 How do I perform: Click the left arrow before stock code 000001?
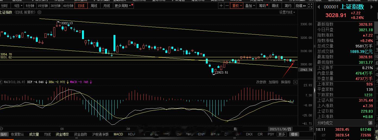click(x=319, y=7)
